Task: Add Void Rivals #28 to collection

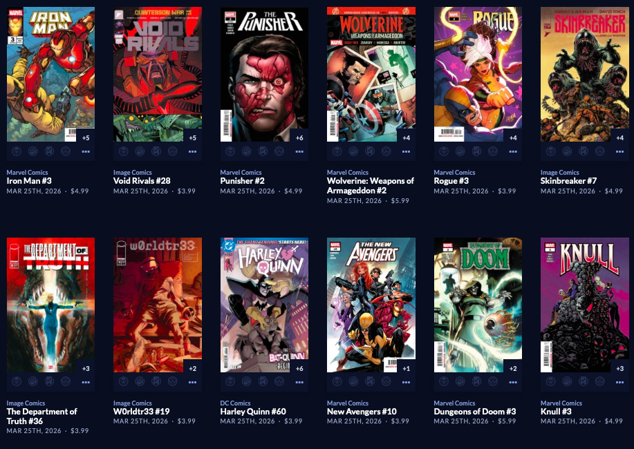Action: (140, 151)
